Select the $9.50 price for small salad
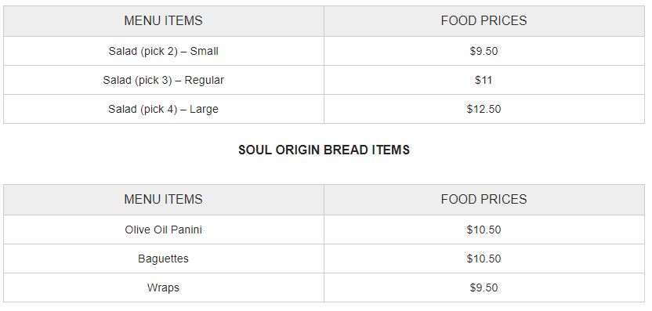The width and height of the screenshot is (652, 311). click(484, 51)
